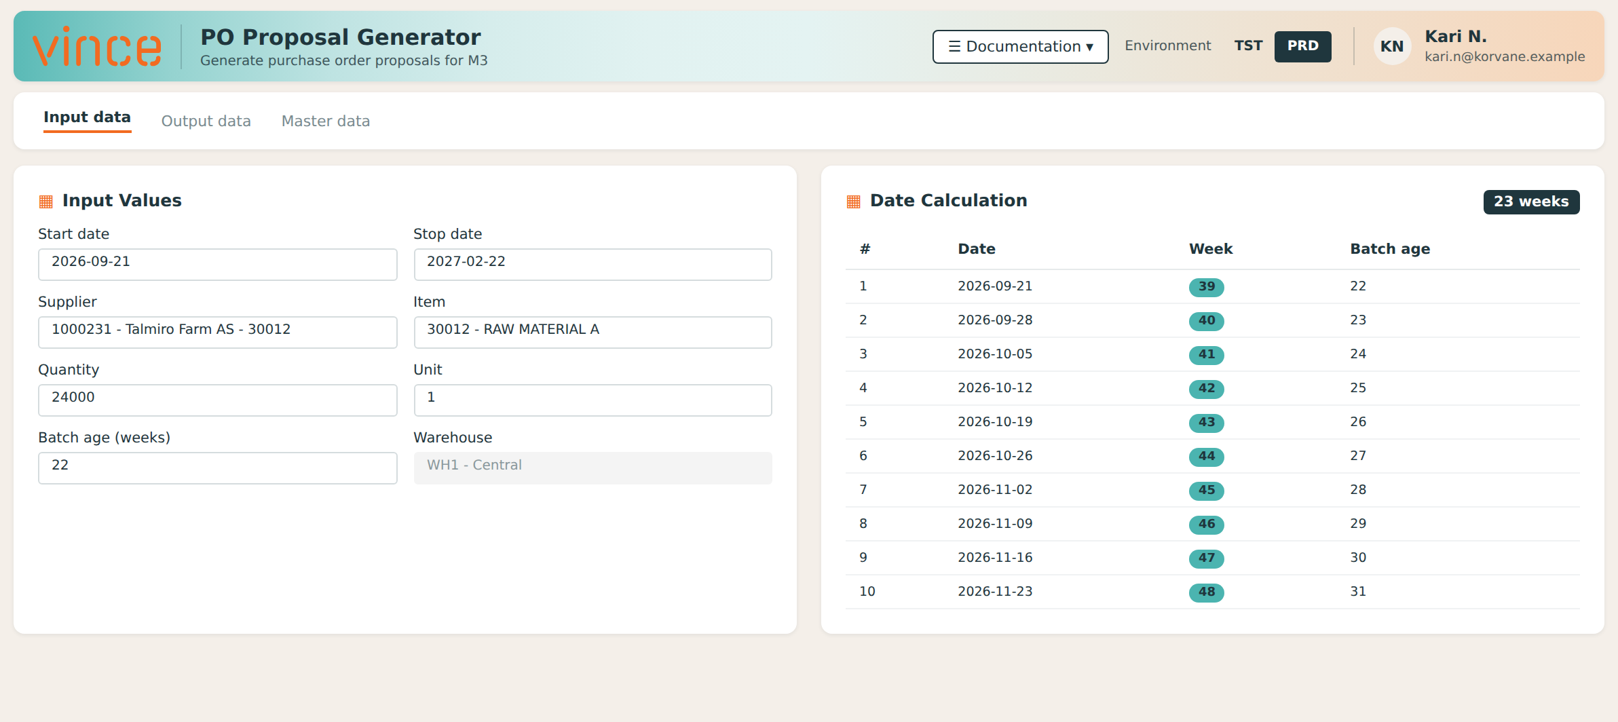Click the Supplier field with Talmiro Farm AS

pos(218,332)
